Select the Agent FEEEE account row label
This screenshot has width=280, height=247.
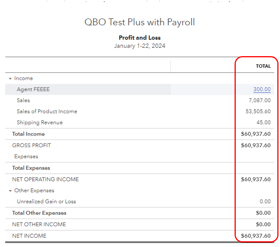tap(33, 90)
